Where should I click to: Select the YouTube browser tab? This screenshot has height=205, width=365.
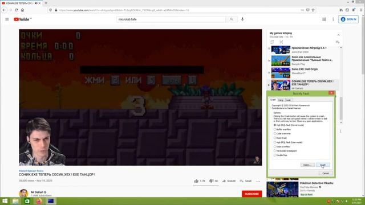(x=21, y=3)
